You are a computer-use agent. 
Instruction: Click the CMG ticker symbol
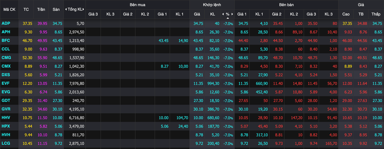[6, 58]
